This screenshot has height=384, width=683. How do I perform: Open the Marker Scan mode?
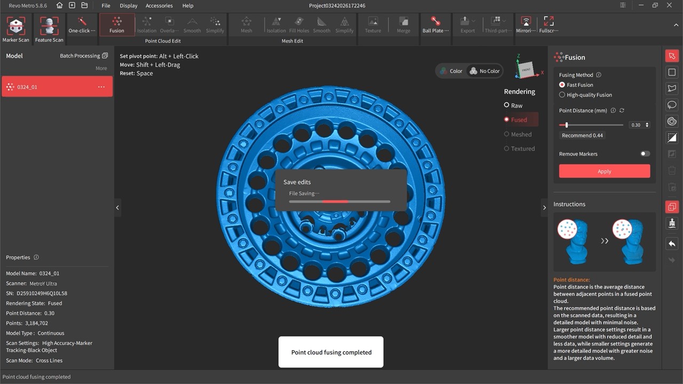(16, 29)
